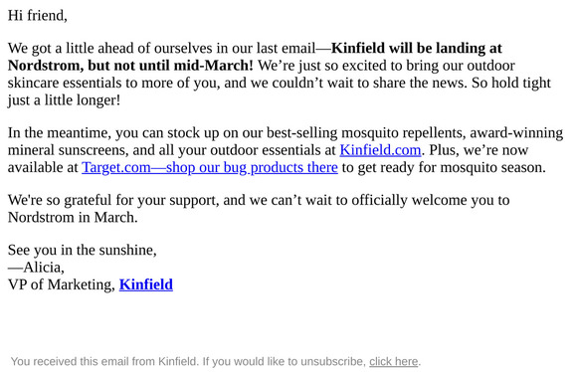Open the Kinfield.com link

pos(380,150)
